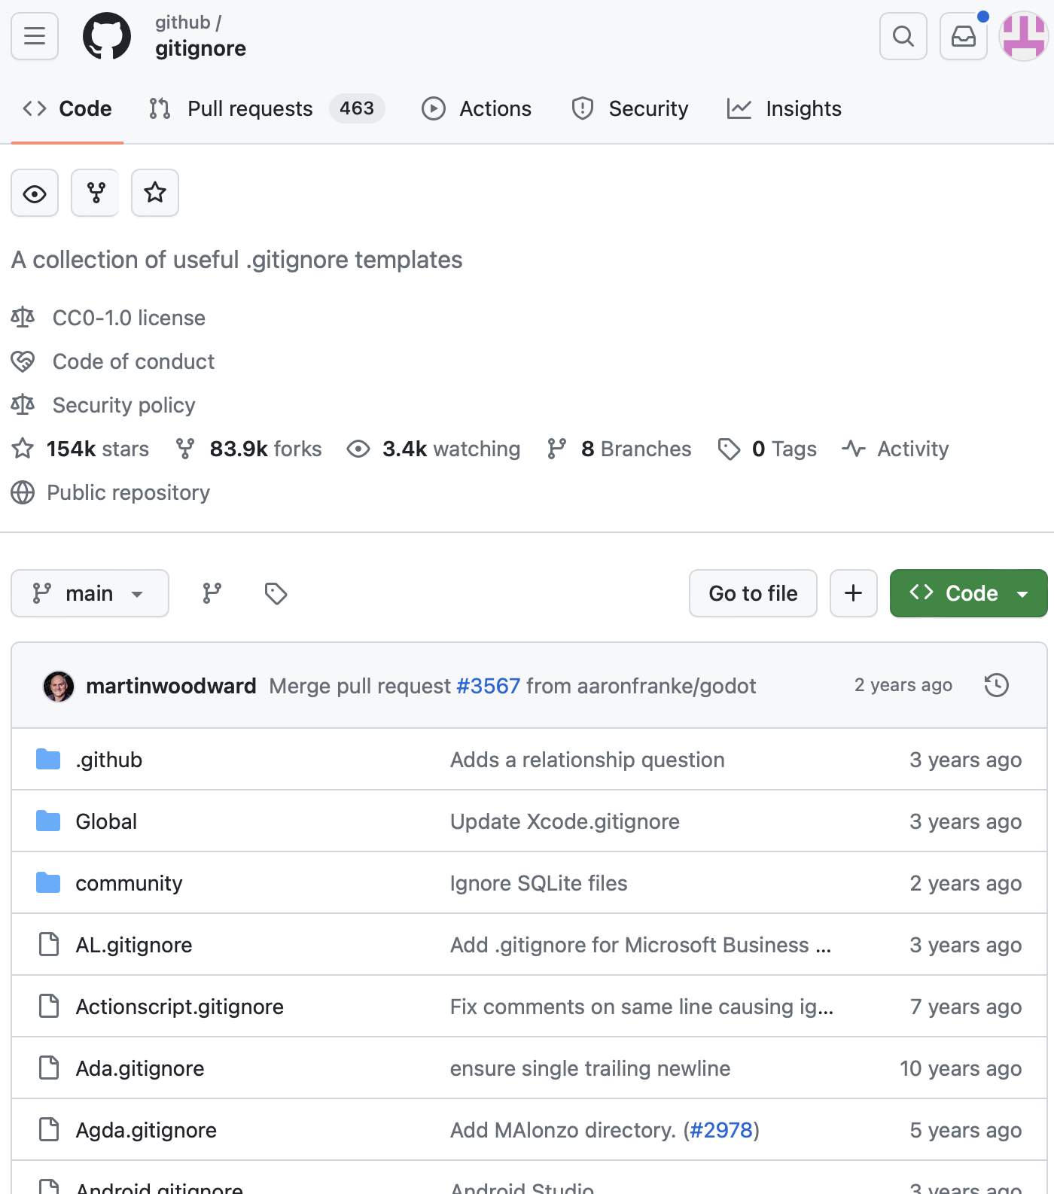
Task: Click the 463 pull requests counter badge
Action: click(357, 108)
